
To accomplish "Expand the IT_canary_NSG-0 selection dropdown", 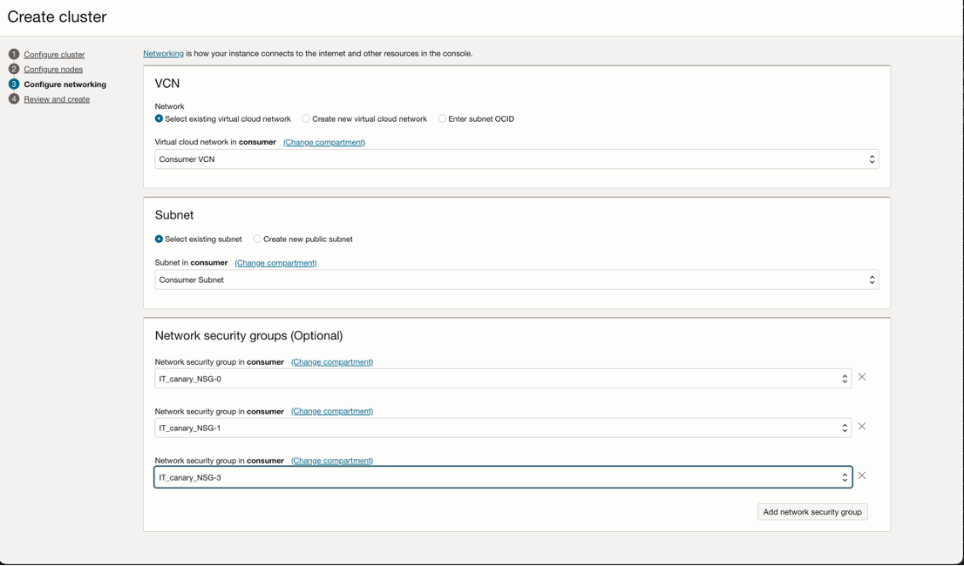I will click(844, 378).
